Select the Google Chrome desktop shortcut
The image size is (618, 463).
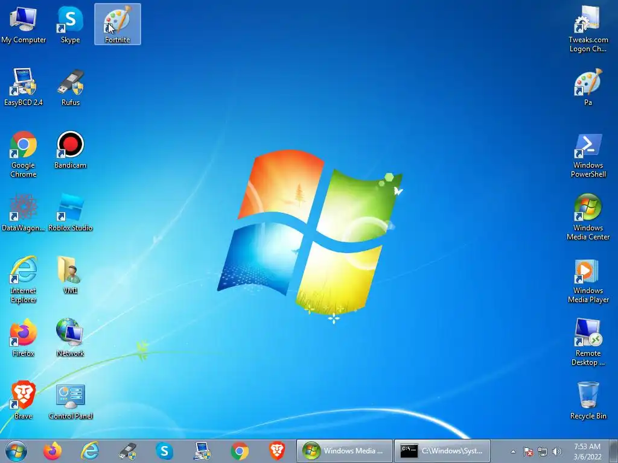pyautogui.click(x=24, y=154)
